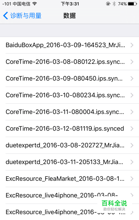The image size is (139, 220).
Task: Open CoreTime-2016-03-11-080004 log file
Action: coord(69,112)
